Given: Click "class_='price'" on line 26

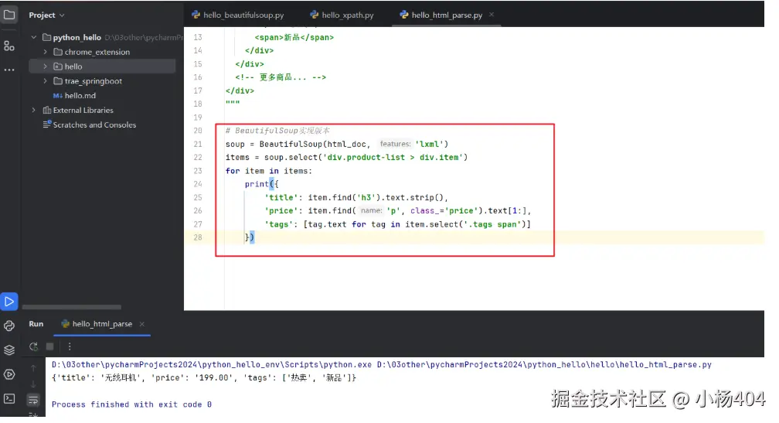Looking at the screenshot, I should 444,211.
